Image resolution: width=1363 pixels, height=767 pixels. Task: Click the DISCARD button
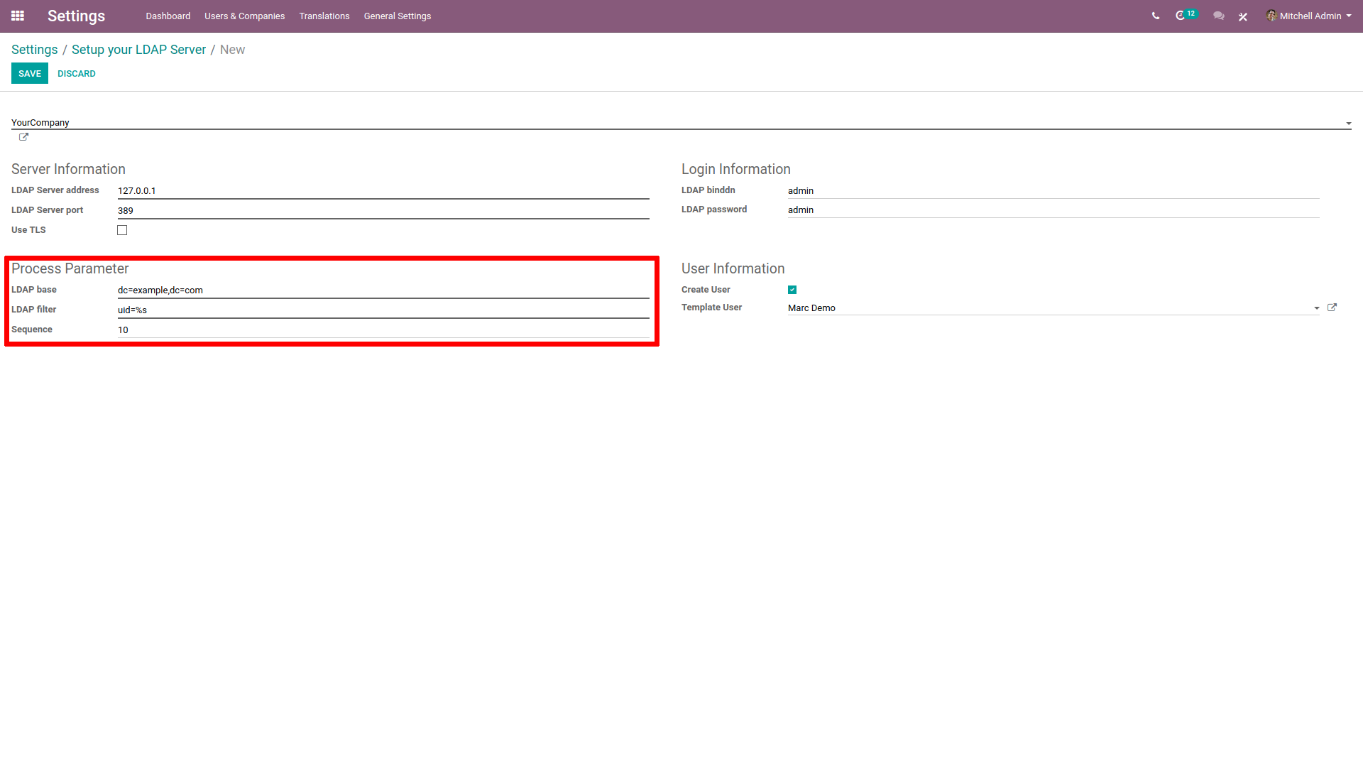tap(76, 73)
